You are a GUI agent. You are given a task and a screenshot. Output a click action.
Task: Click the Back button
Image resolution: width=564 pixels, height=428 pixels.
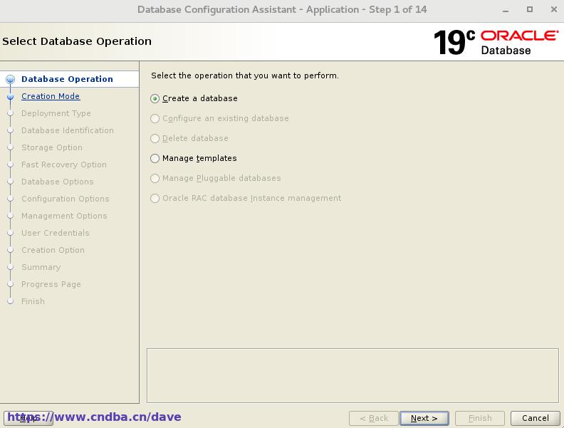click(373, 418)
